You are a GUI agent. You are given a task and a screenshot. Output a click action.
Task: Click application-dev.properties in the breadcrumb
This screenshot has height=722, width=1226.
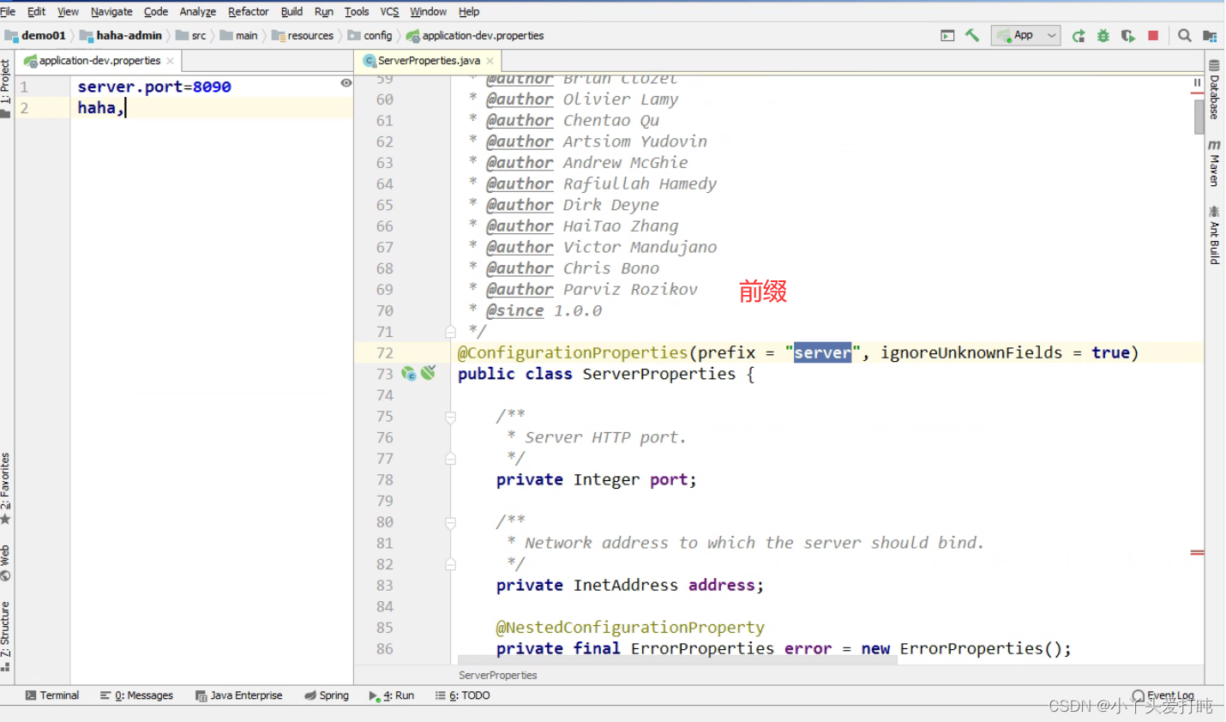[475, 35]
